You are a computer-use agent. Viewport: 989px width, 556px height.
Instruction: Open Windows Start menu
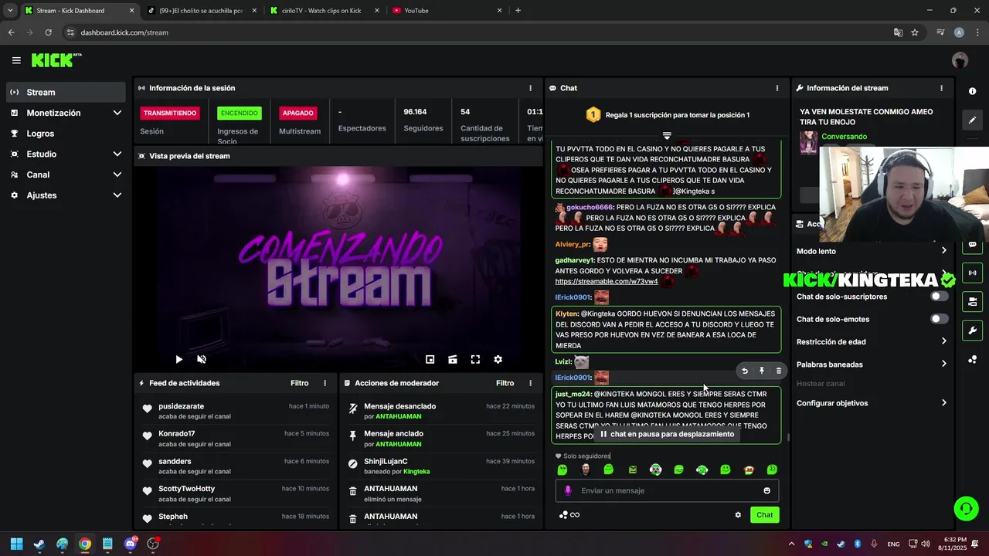[x=16, y=544]
